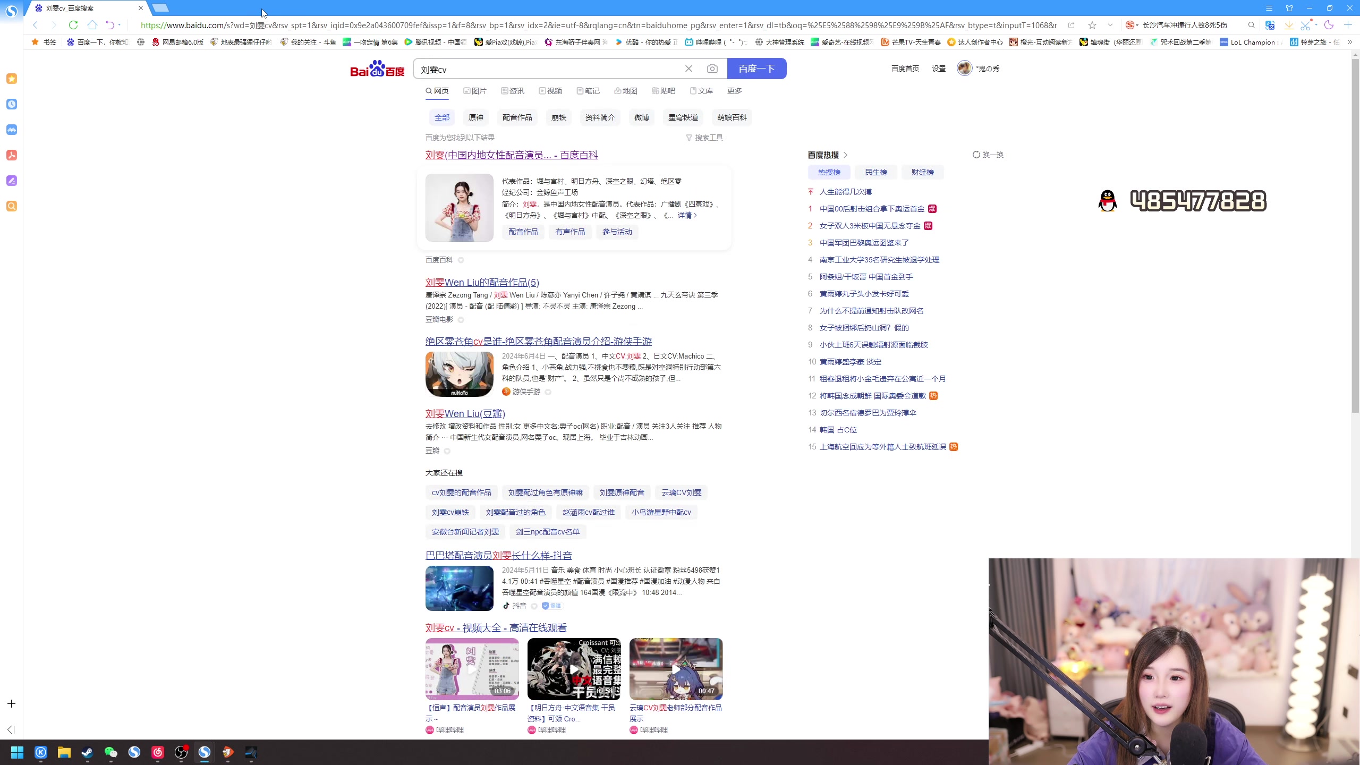Switch to the 资讯 search tab
1360x765 pixels.
point(513,91)
